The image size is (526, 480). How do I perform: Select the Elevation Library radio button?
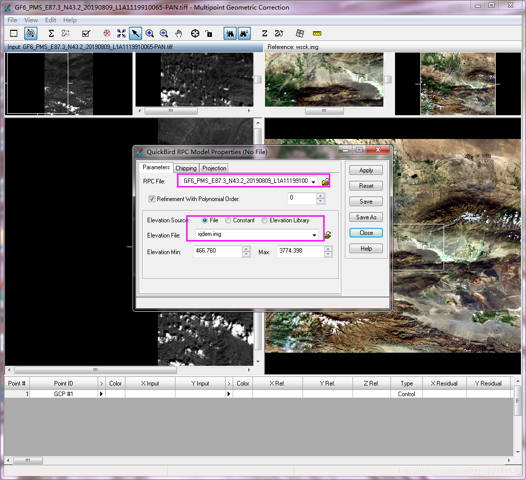click(x=265, y=220)
